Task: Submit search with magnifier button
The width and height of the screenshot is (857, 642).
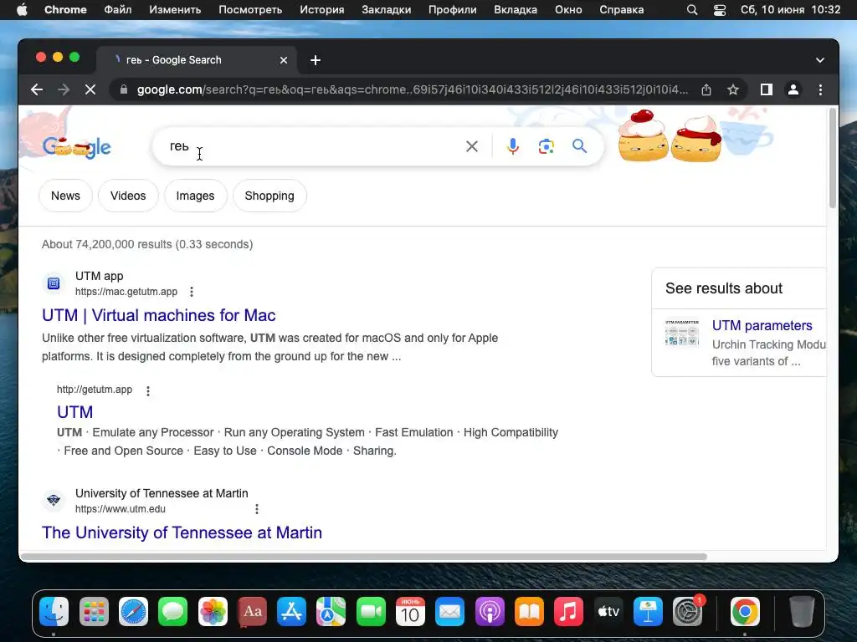Action: point(579,145)
